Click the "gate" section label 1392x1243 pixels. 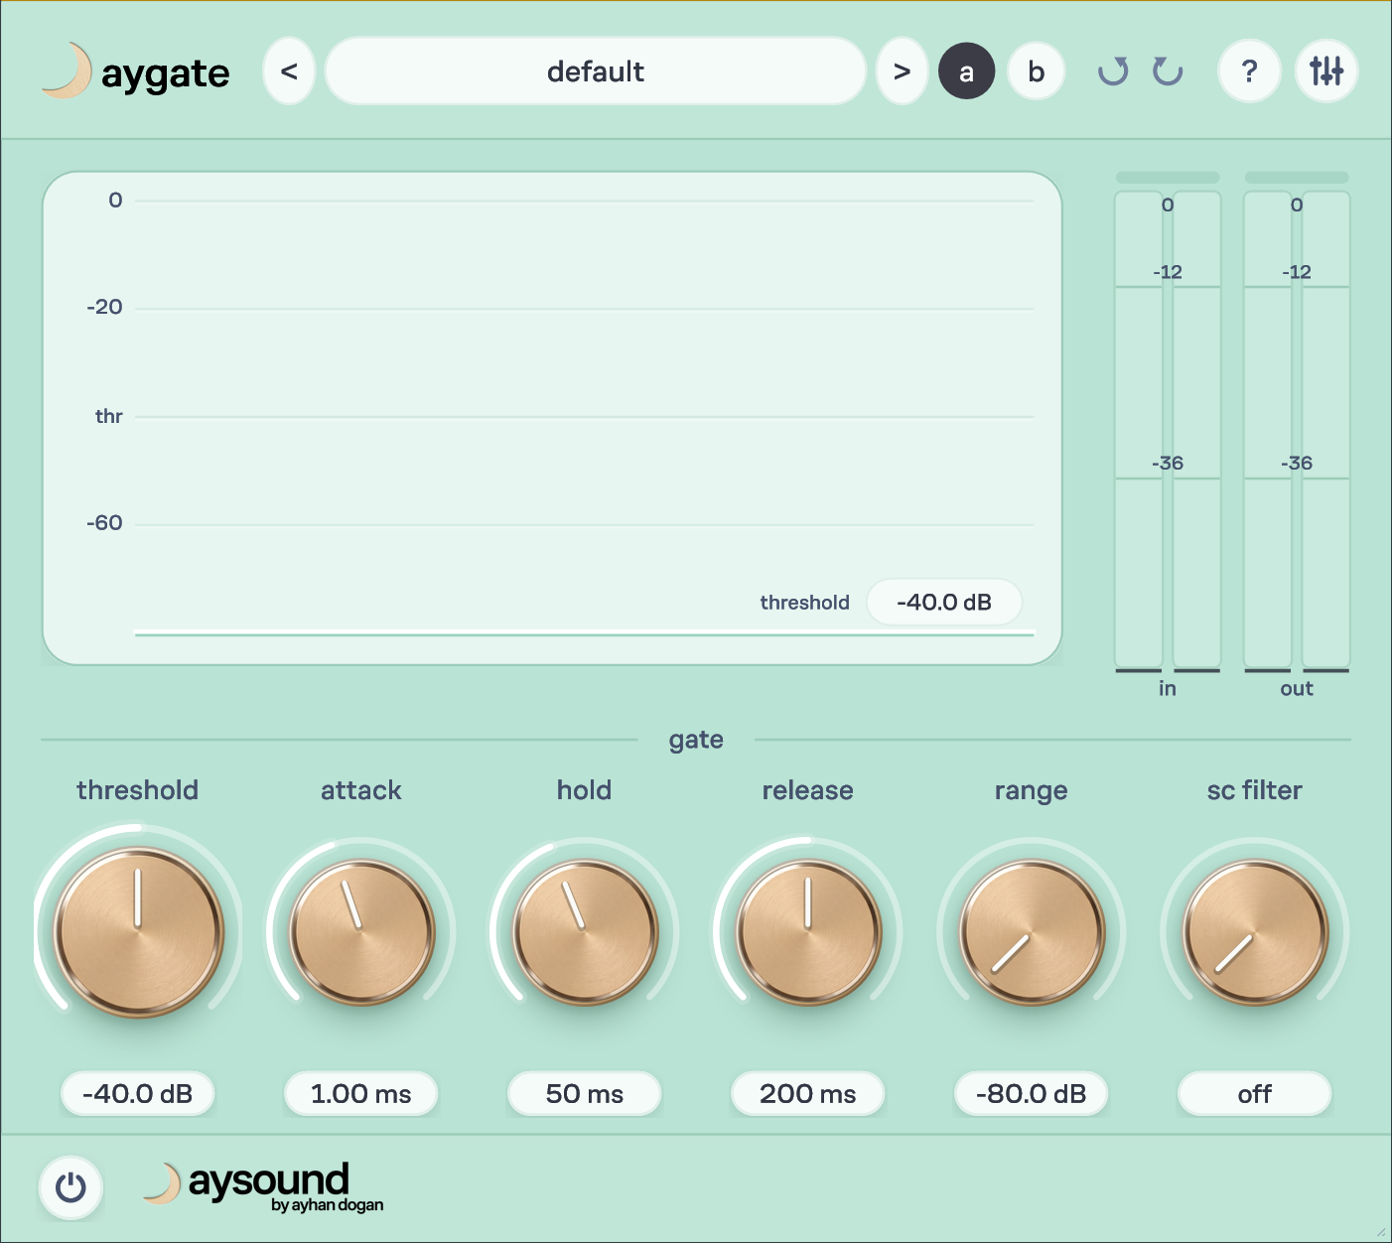(696, 740)
